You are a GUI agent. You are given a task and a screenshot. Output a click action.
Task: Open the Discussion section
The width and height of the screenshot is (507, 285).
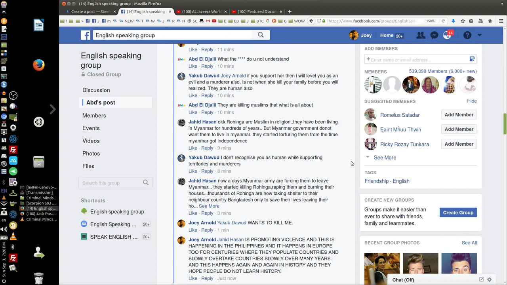pos(96,90)
